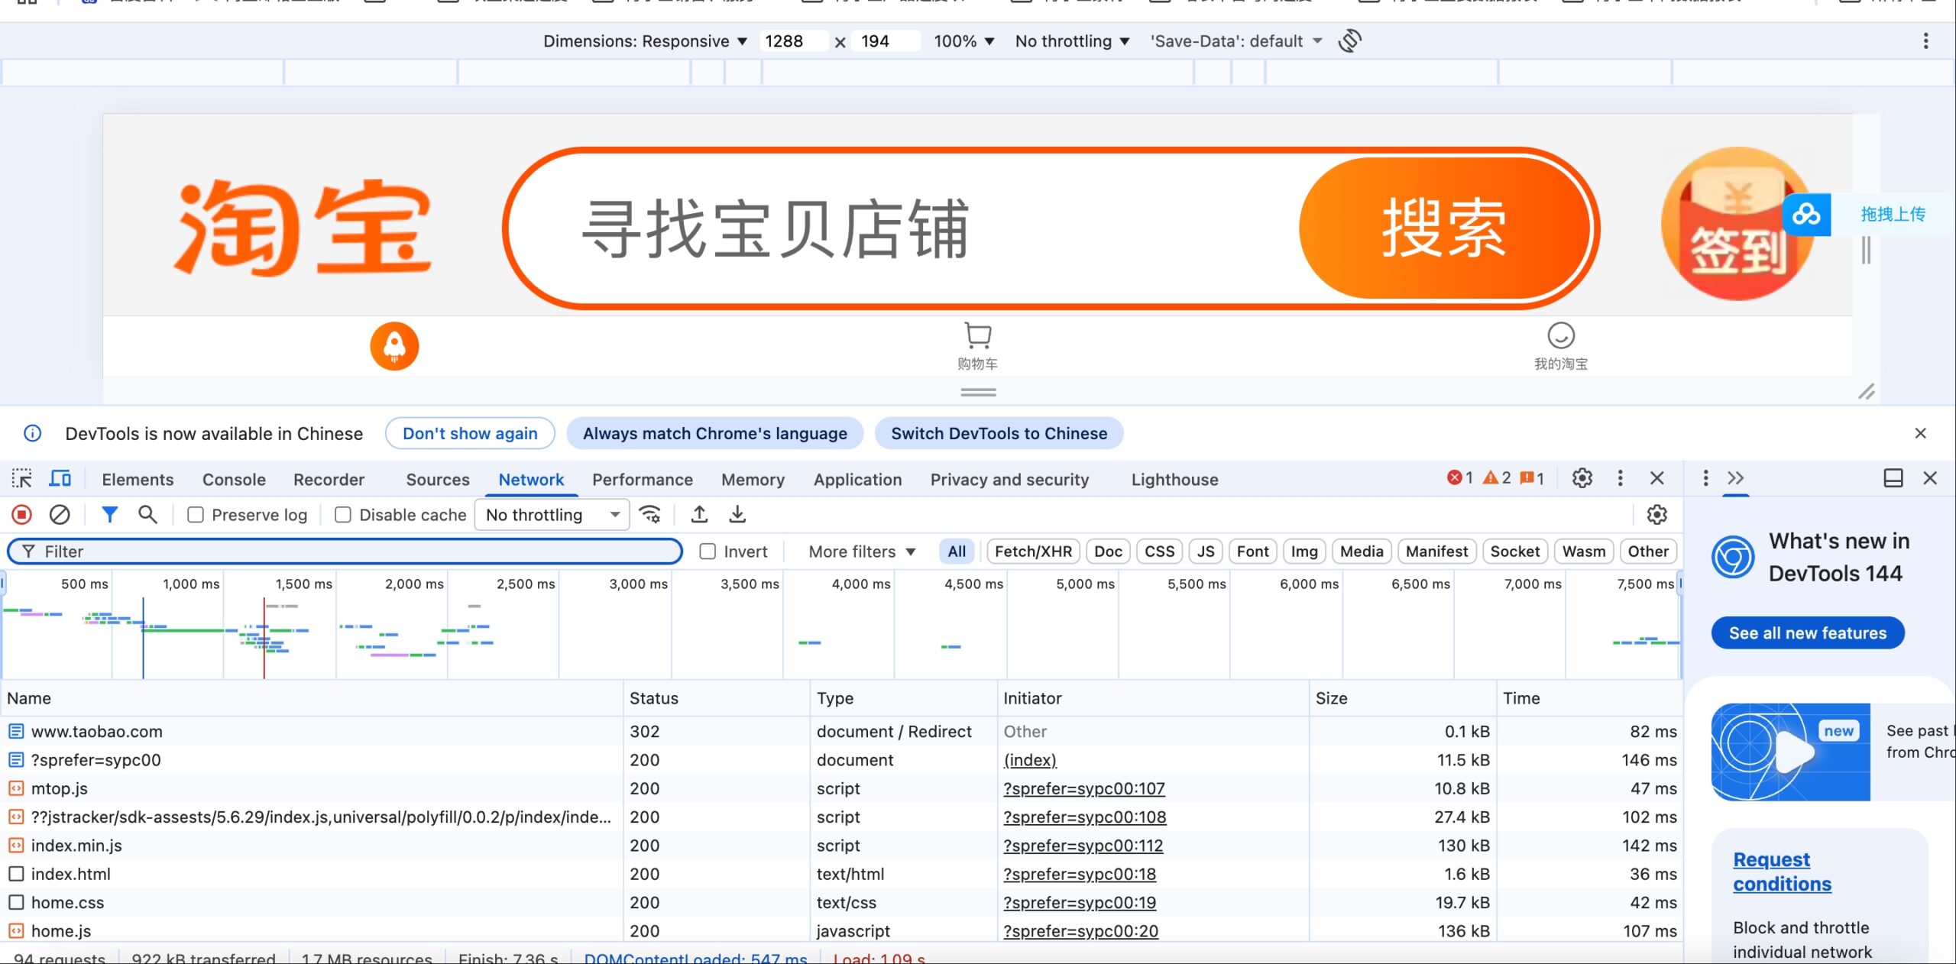Open the No throttling dropdown in Network toolbar
1956x964 pixels.
click(x=552, y=515)
